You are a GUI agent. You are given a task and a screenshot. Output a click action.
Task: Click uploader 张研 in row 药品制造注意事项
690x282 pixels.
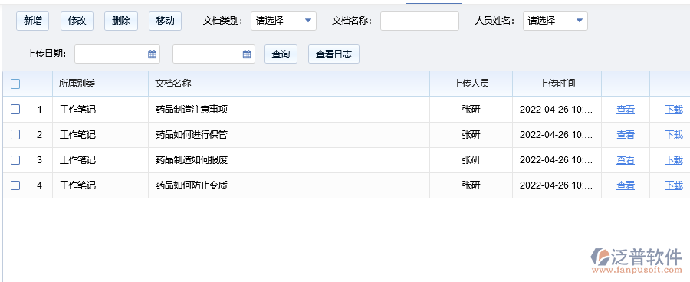point(471,109)
